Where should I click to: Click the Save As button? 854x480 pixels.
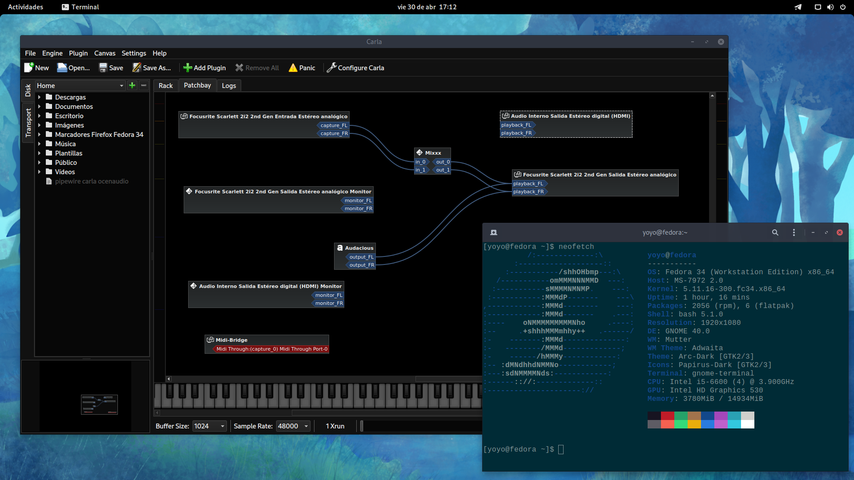pos(152,68)
